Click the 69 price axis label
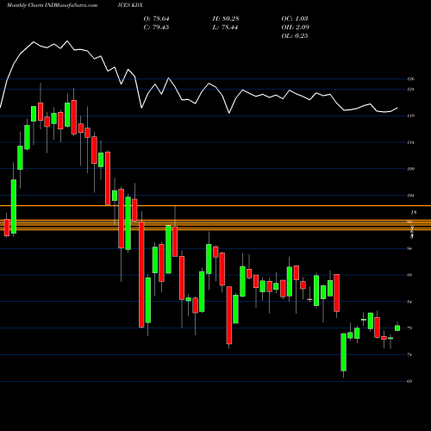Screen dimensions: 431x431 click(x=409, y=381)
